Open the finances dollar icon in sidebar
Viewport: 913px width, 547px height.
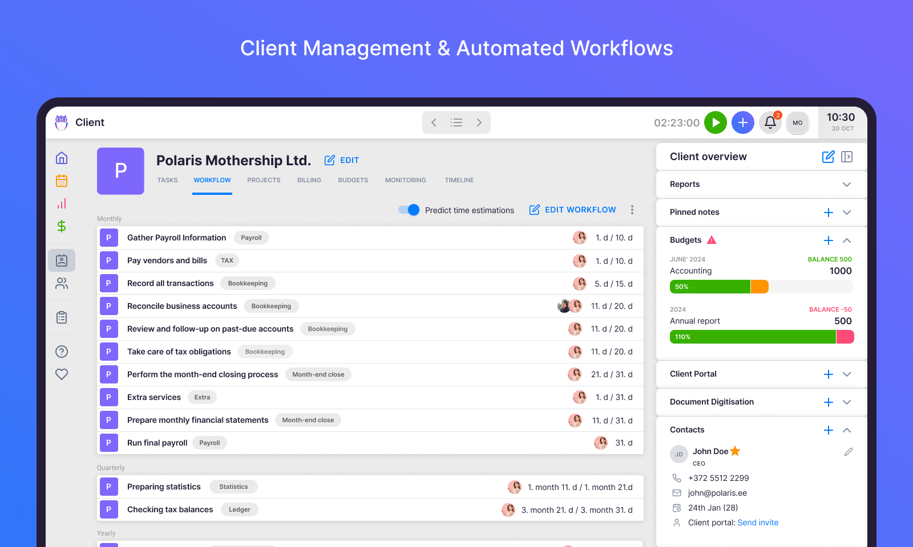coord(61,226)
